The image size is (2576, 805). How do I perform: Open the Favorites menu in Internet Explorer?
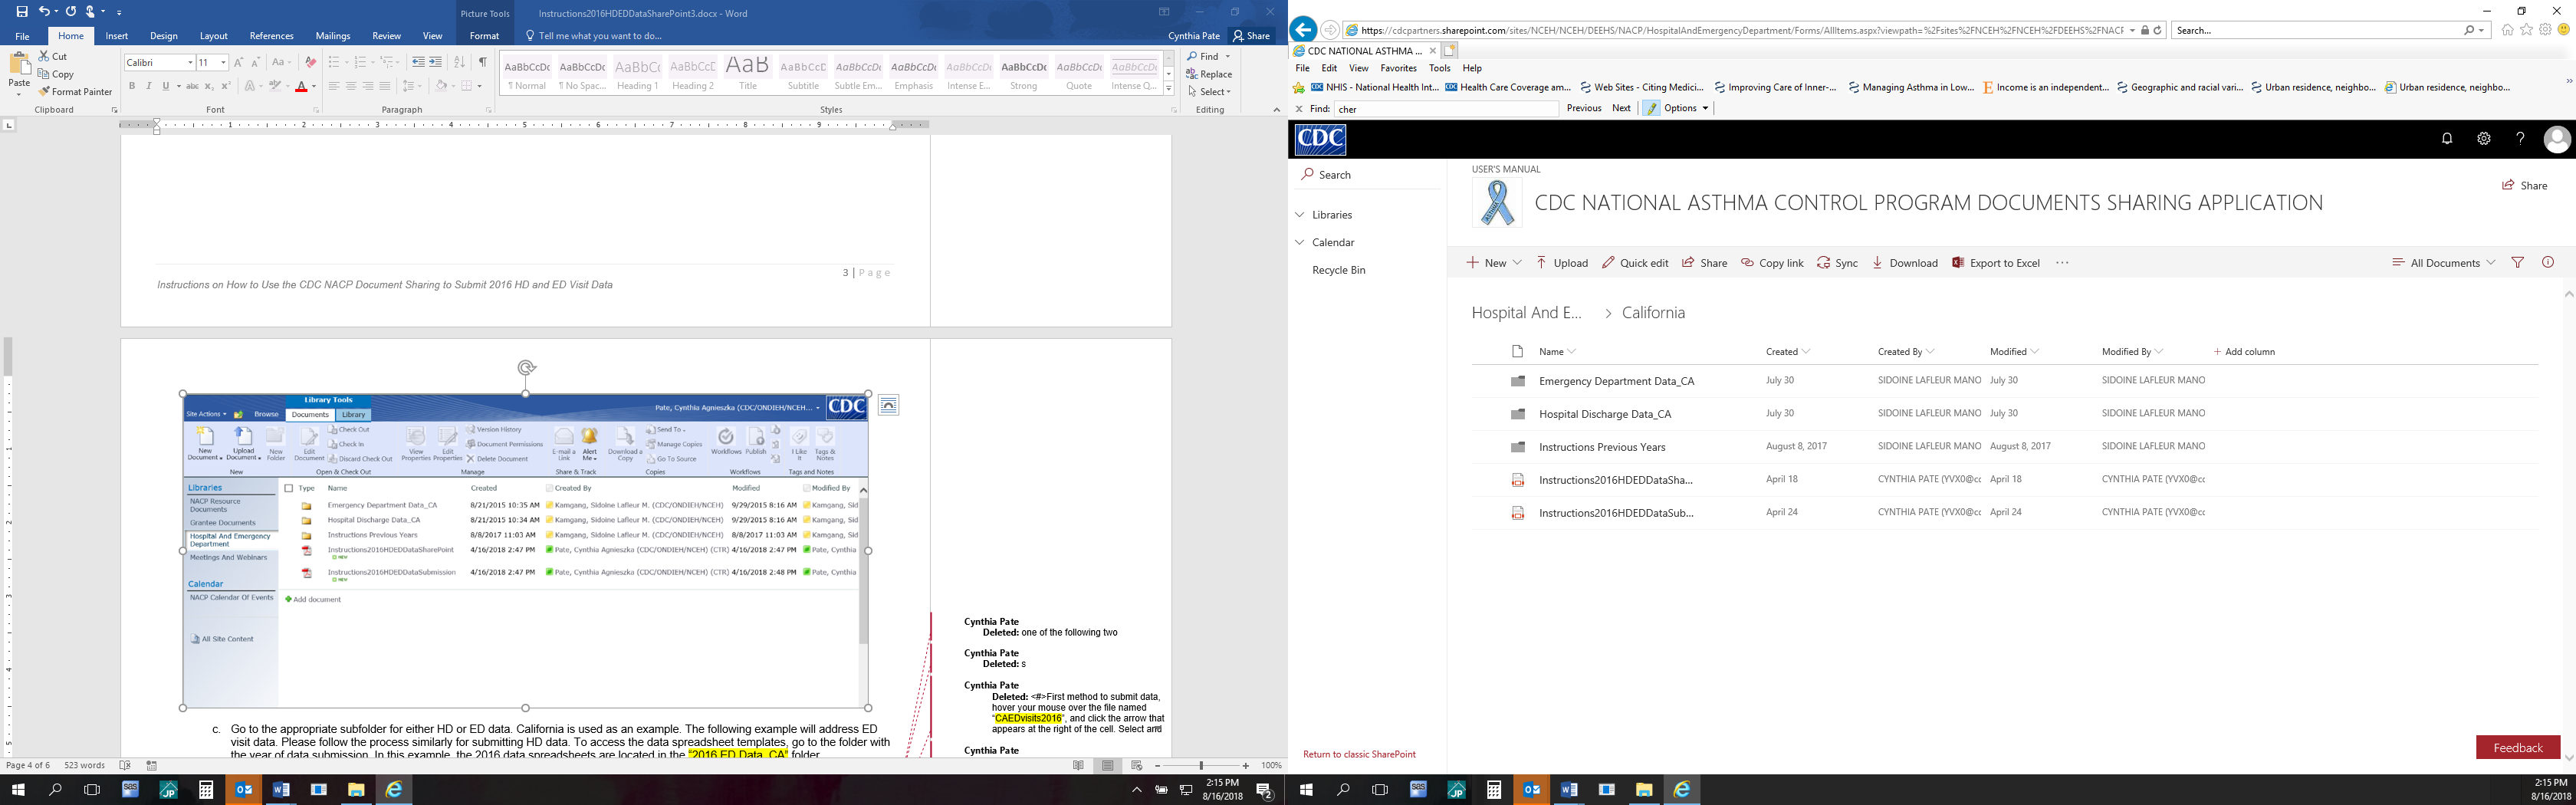point(1398,68)
